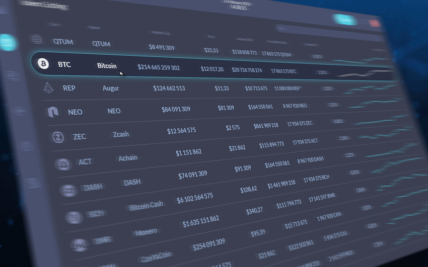This screenshot has width=428, height=267.
Task: Click the Achain coin name
Action: (x=128, y=158)
